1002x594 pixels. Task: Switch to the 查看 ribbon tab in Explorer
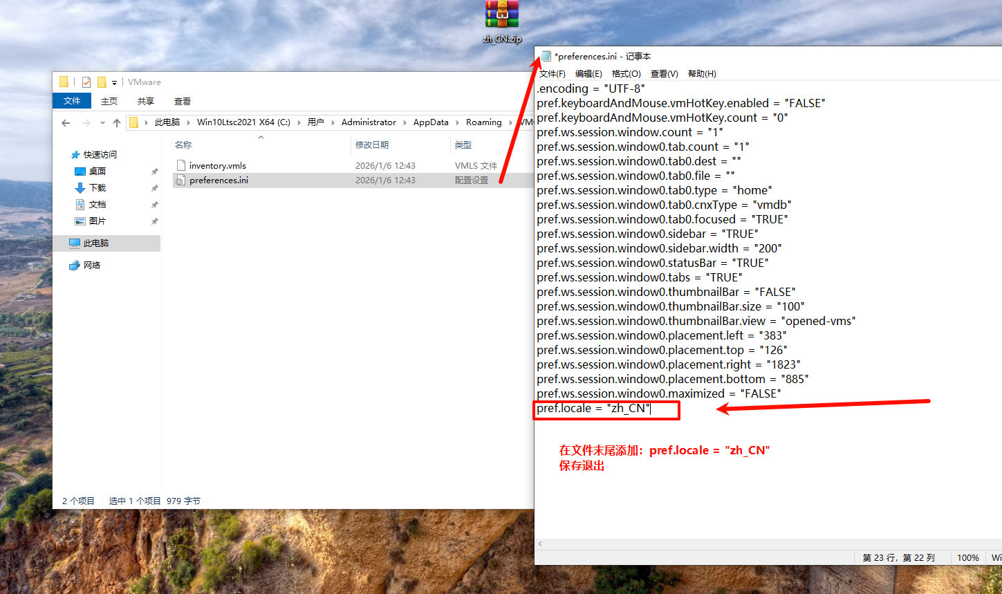(x=183, y=101)
